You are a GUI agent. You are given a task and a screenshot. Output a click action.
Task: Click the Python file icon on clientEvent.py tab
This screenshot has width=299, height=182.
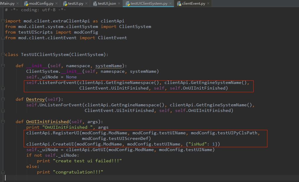tap(179, 4)
